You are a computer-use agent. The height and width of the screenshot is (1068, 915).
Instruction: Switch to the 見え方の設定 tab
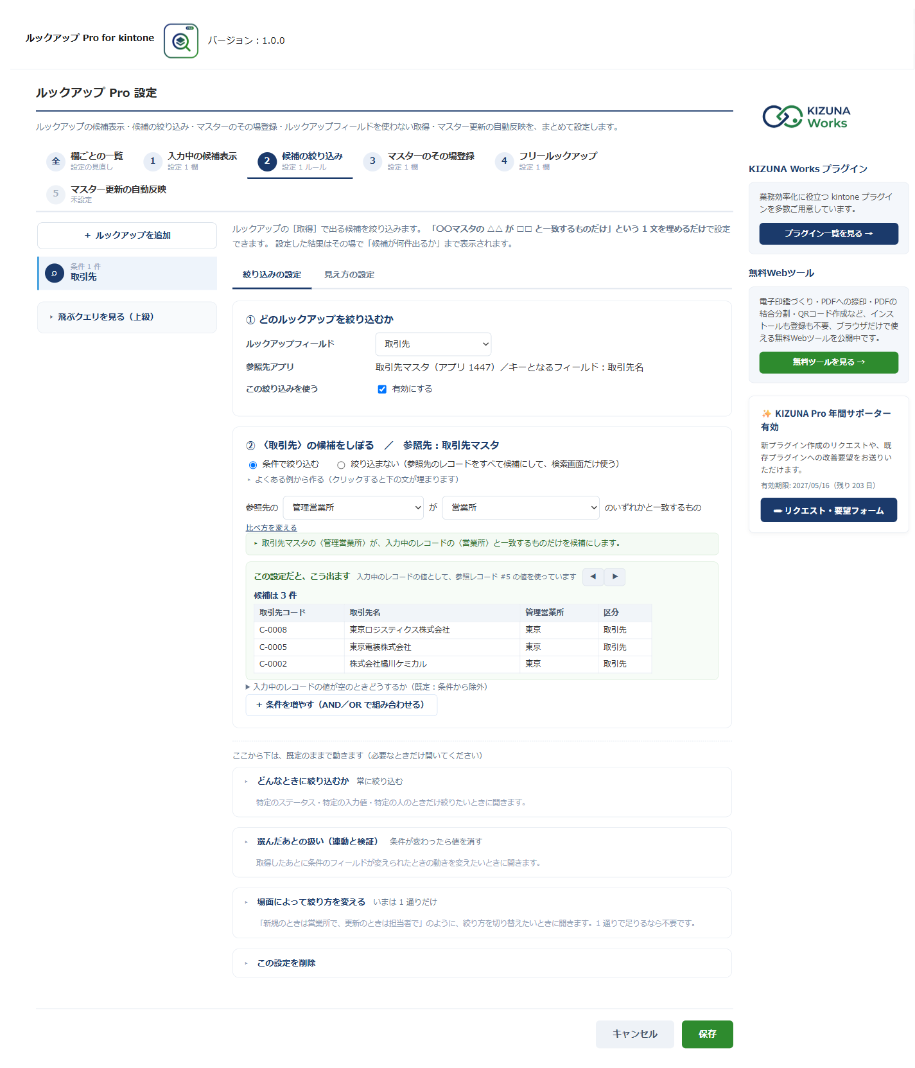[x=349, y=275]
